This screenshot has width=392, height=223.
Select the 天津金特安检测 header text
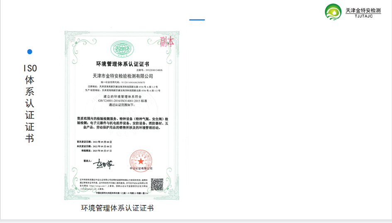coord(363,10)
